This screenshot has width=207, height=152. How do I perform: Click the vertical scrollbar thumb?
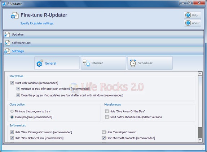[200, 101]
